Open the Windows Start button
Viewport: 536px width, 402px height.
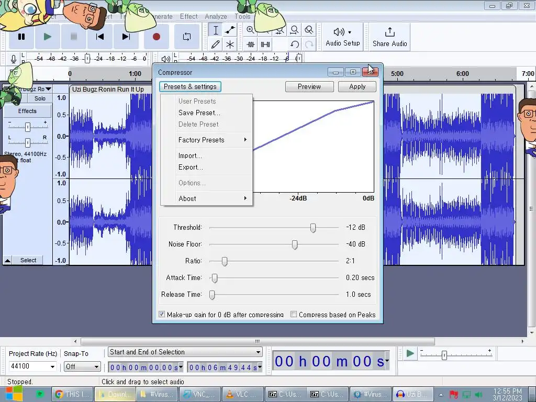14,394
